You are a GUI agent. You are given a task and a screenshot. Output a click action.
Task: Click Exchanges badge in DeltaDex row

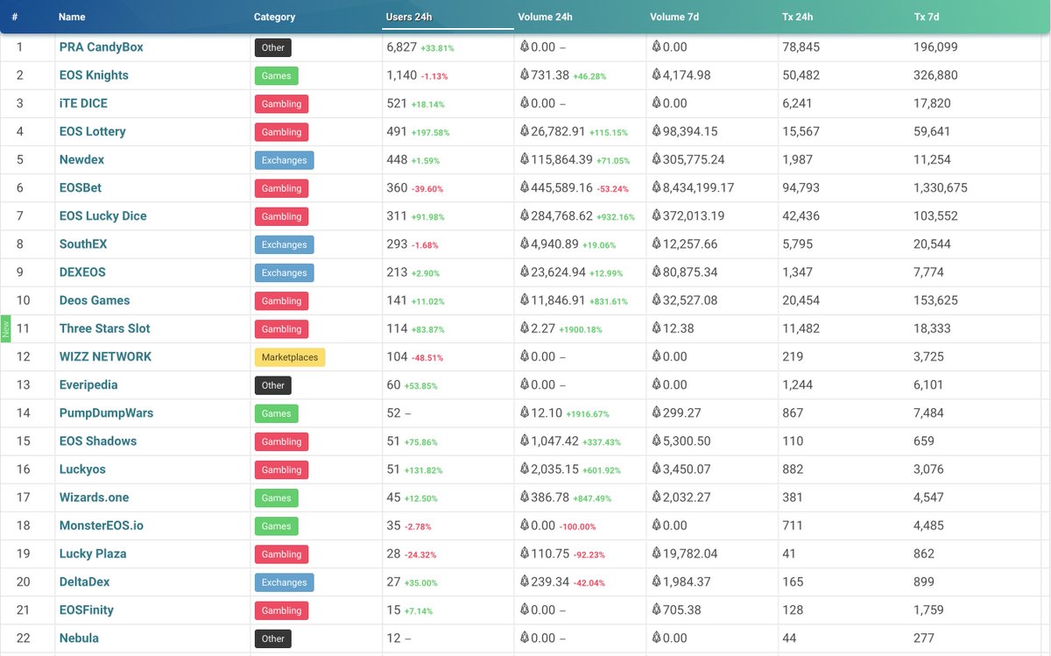(284, 582)
